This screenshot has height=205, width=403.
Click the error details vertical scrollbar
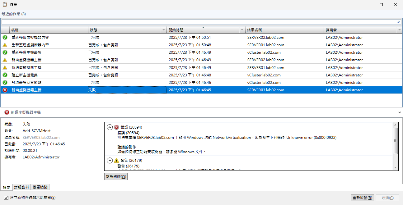tap(396, 141)
